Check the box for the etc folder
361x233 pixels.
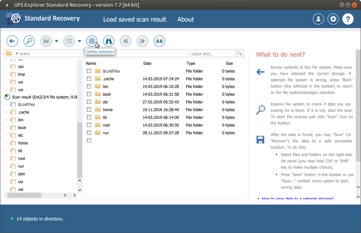89,102
